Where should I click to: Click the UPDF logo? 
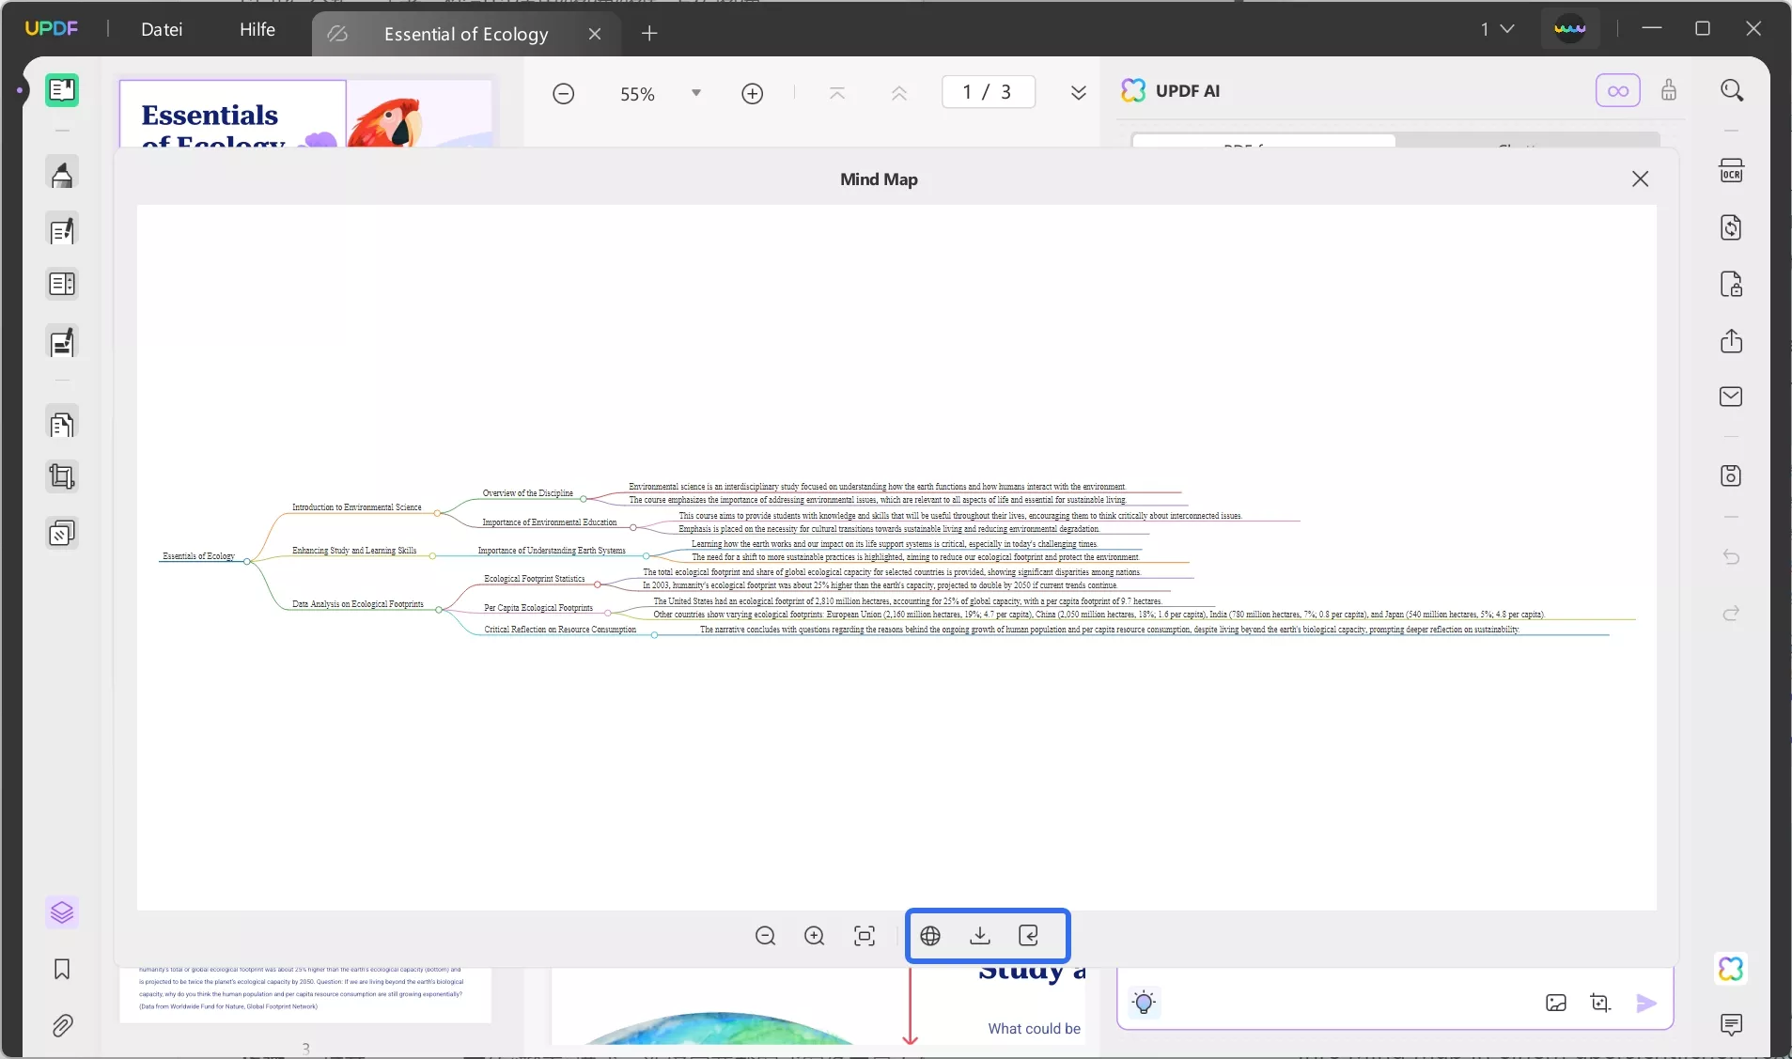pos(52,28)
